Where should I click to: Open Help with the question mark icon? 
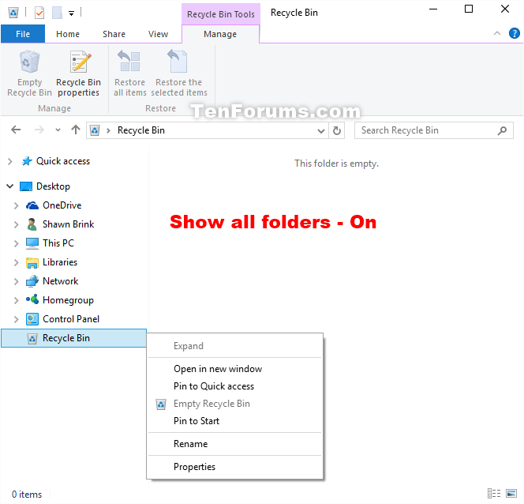514,33
